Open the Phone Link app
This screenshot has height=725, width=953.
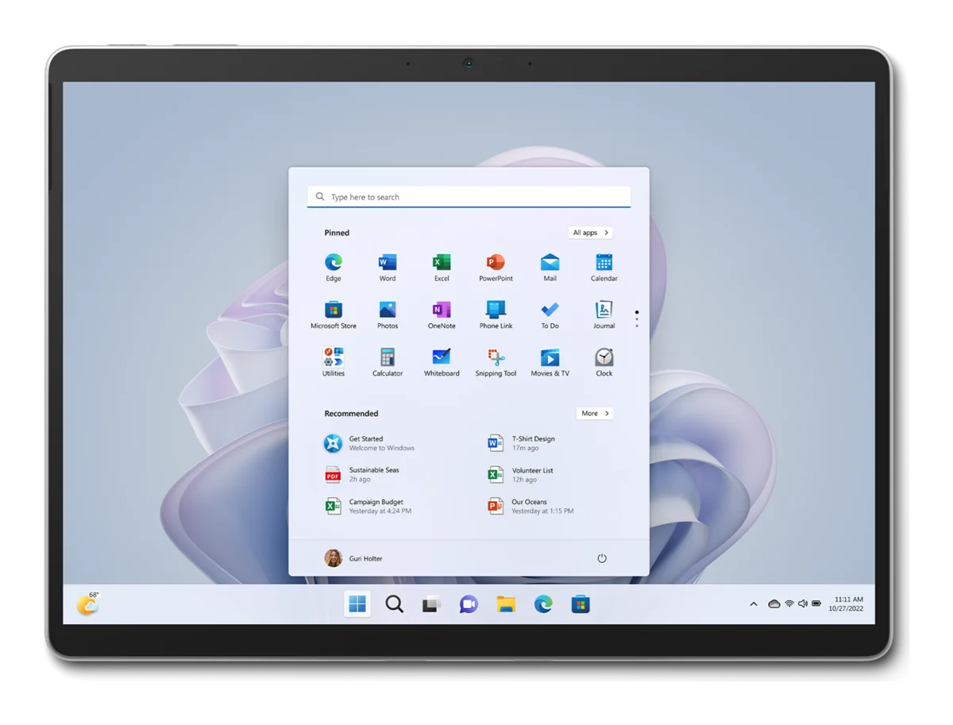496,314
